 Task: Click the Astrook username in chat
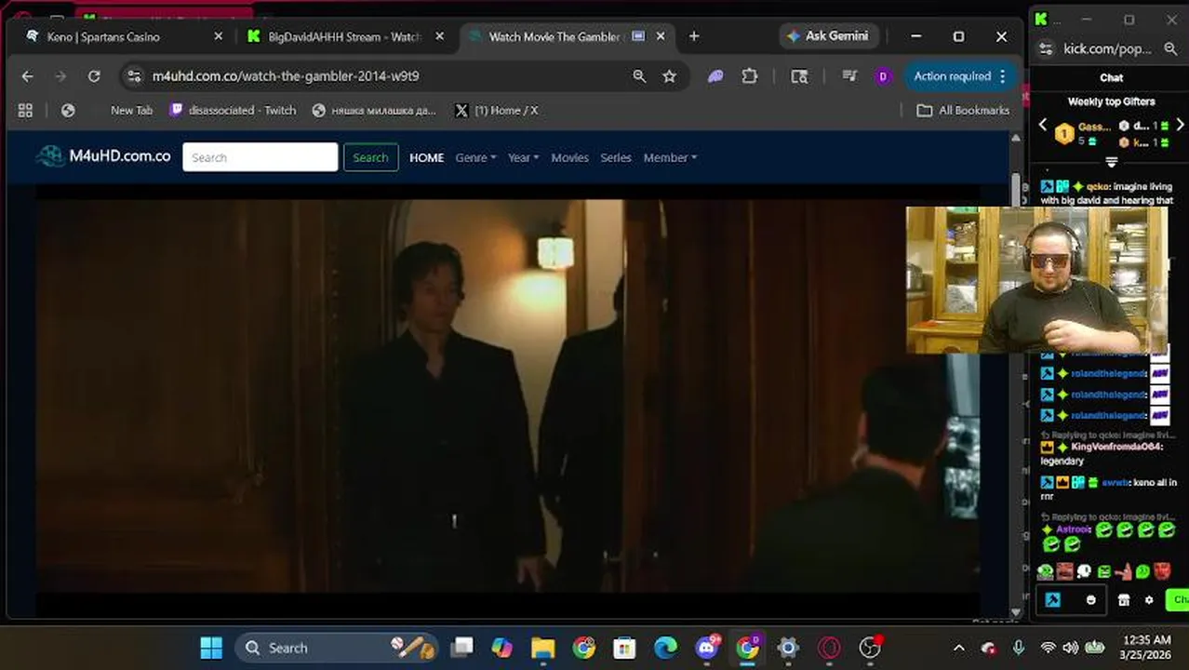1073,529
